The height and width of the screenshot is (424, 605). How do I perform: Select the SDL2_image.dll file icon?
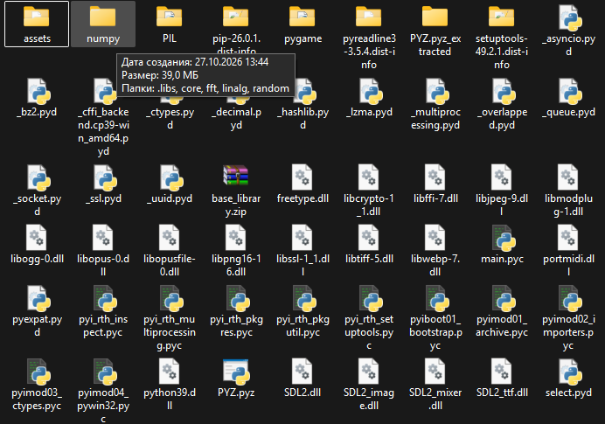(x=368, y=372)
